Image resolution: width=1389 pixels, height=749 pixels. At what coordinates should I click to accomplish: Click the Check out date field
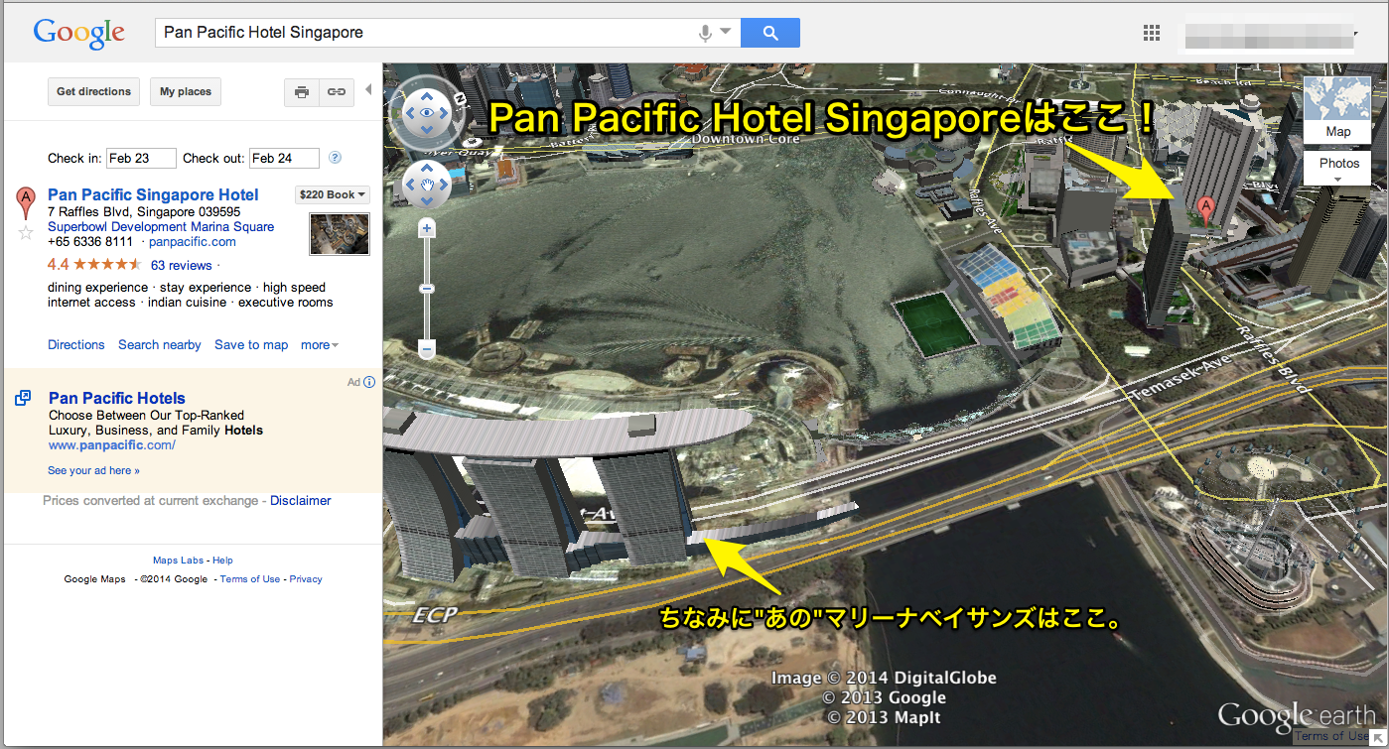click(284, 158)
